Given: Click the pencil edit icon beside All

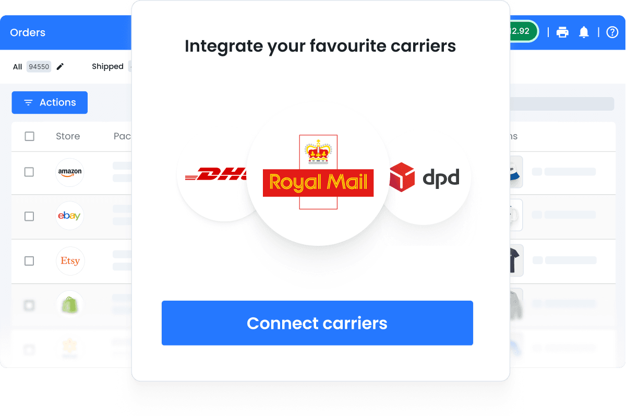Looking at the screenshot, I should pos(60,66).
